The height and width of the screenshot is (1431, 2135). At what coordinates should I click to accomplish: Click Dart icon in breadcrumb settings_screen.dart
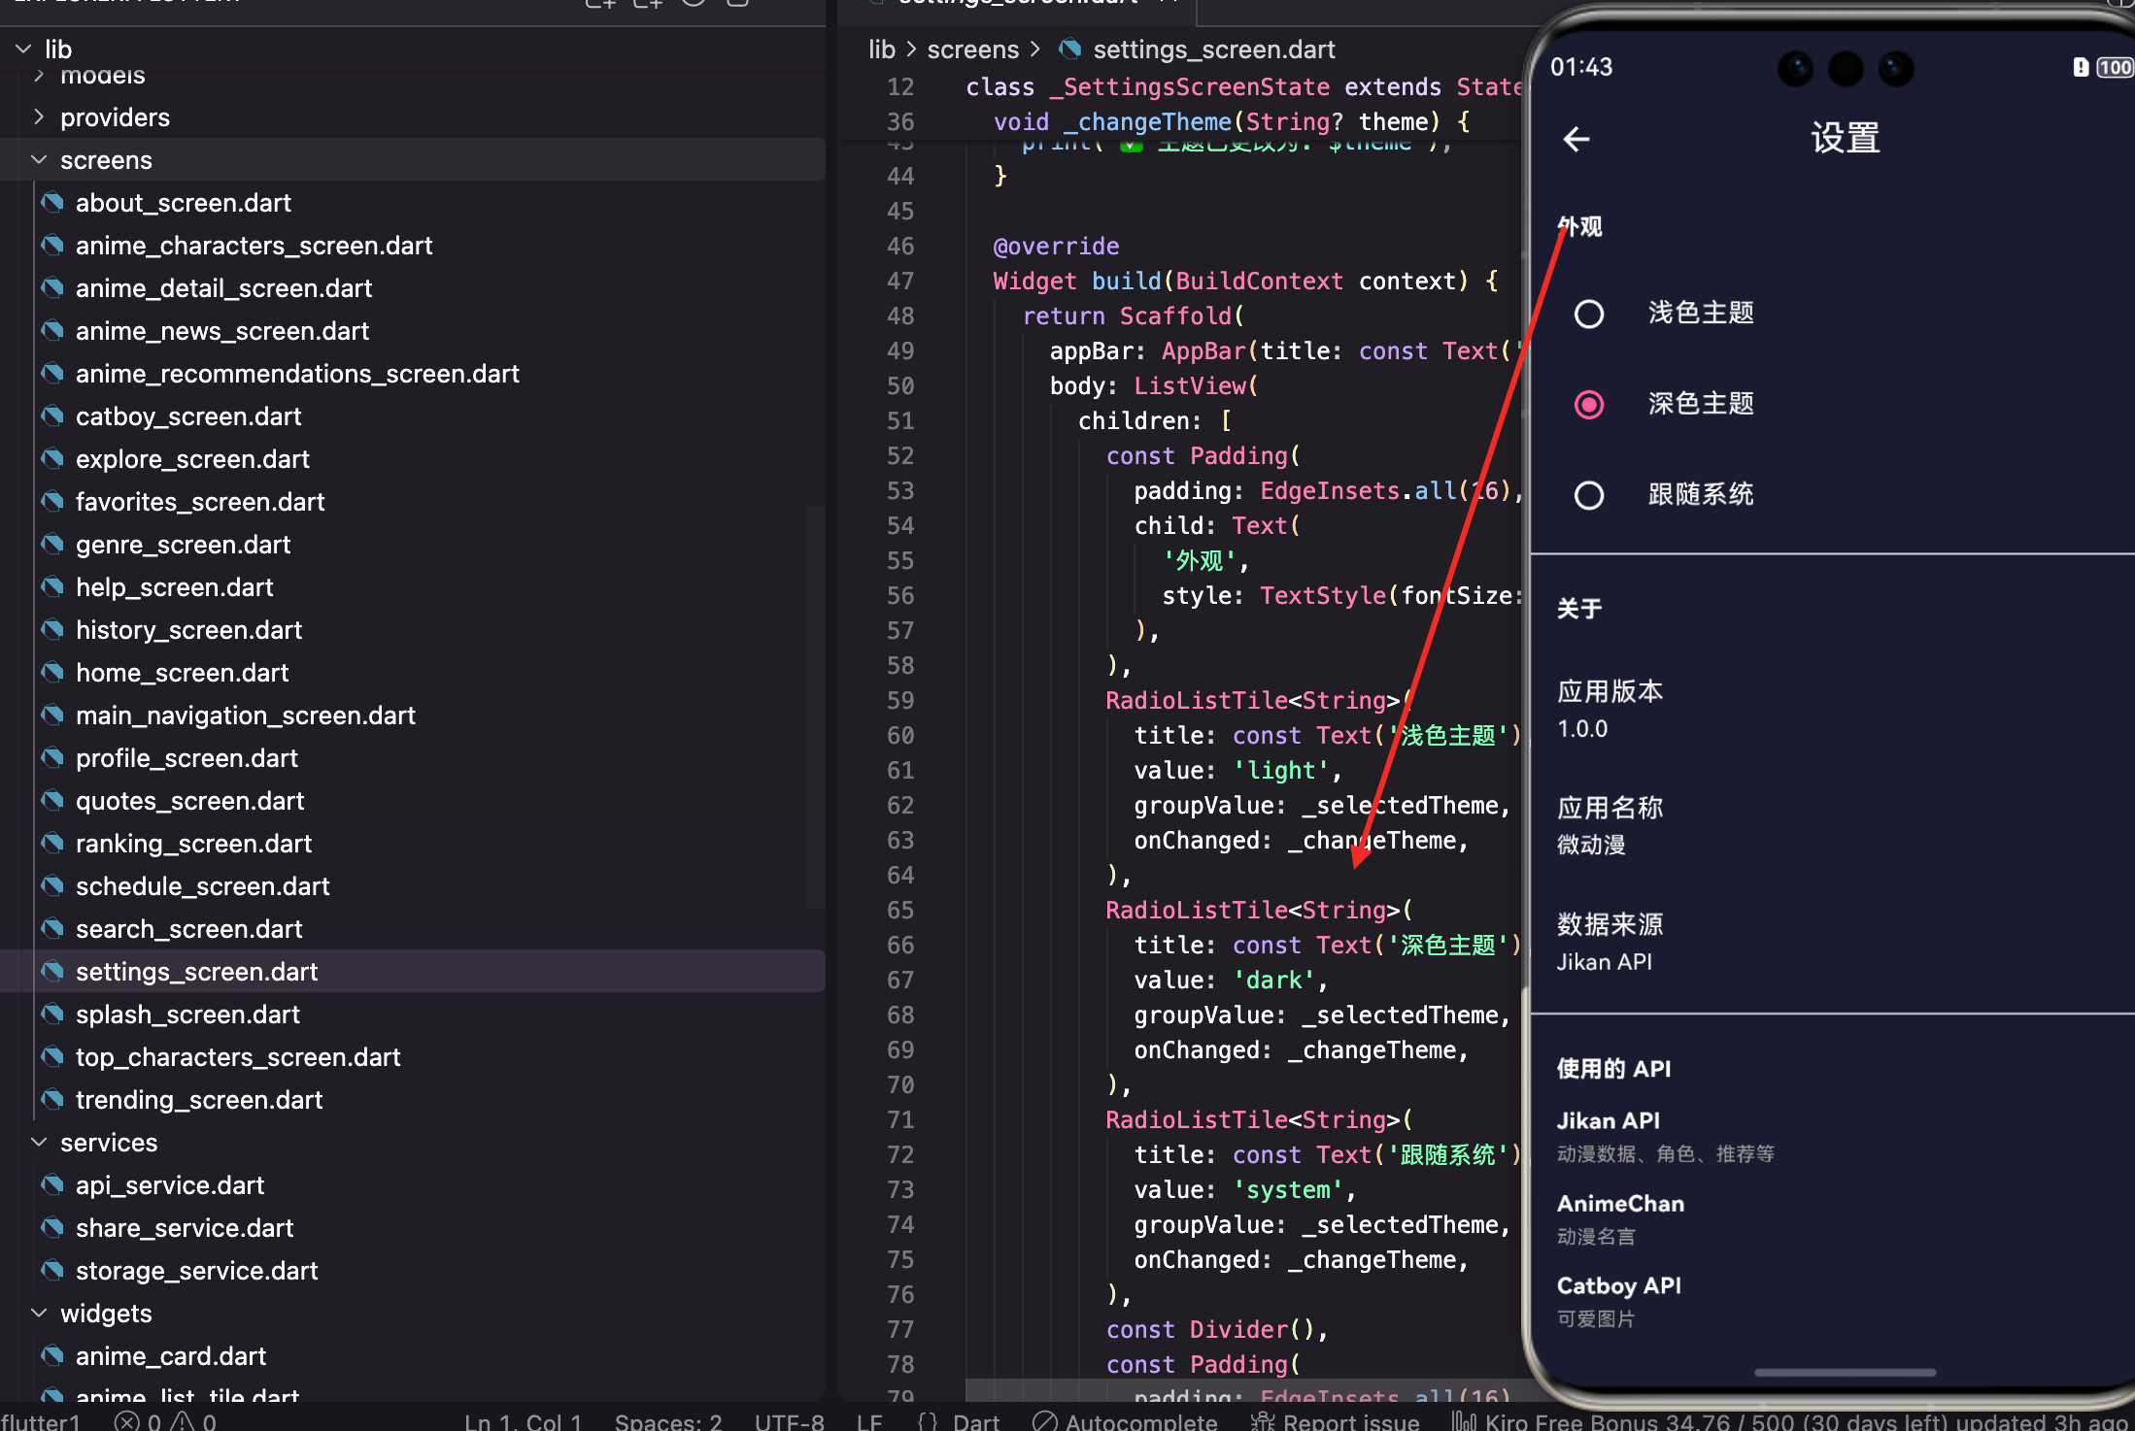pos(1069,50)
